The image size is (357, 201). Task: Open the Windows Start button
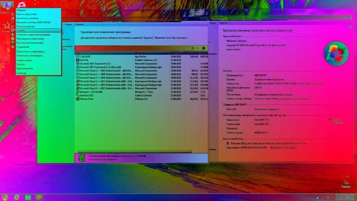tap(4, 197)
